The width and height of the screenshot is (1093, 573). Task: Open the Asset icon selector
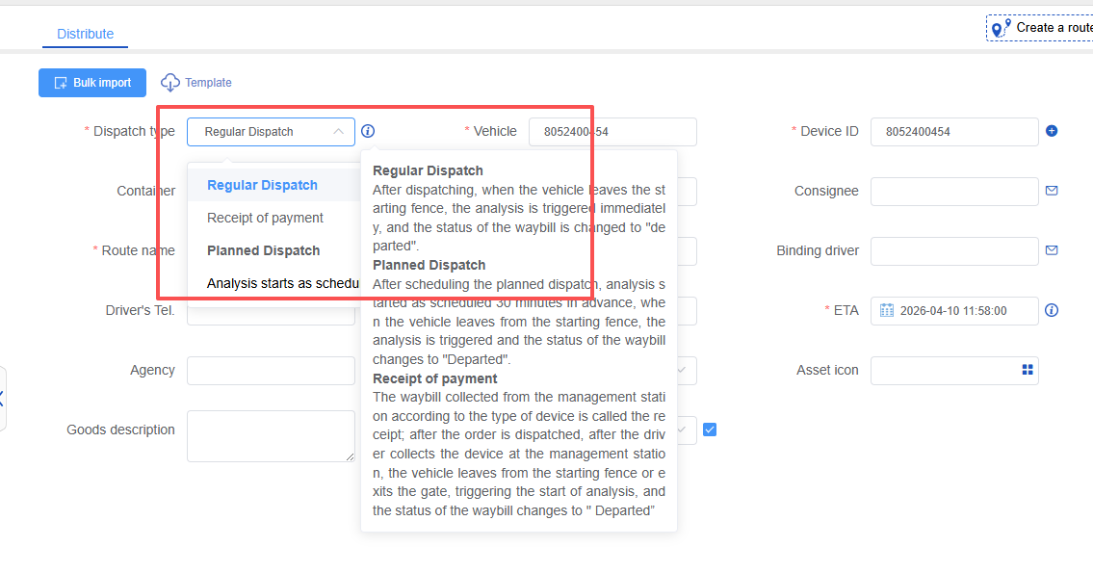(953, 371)
